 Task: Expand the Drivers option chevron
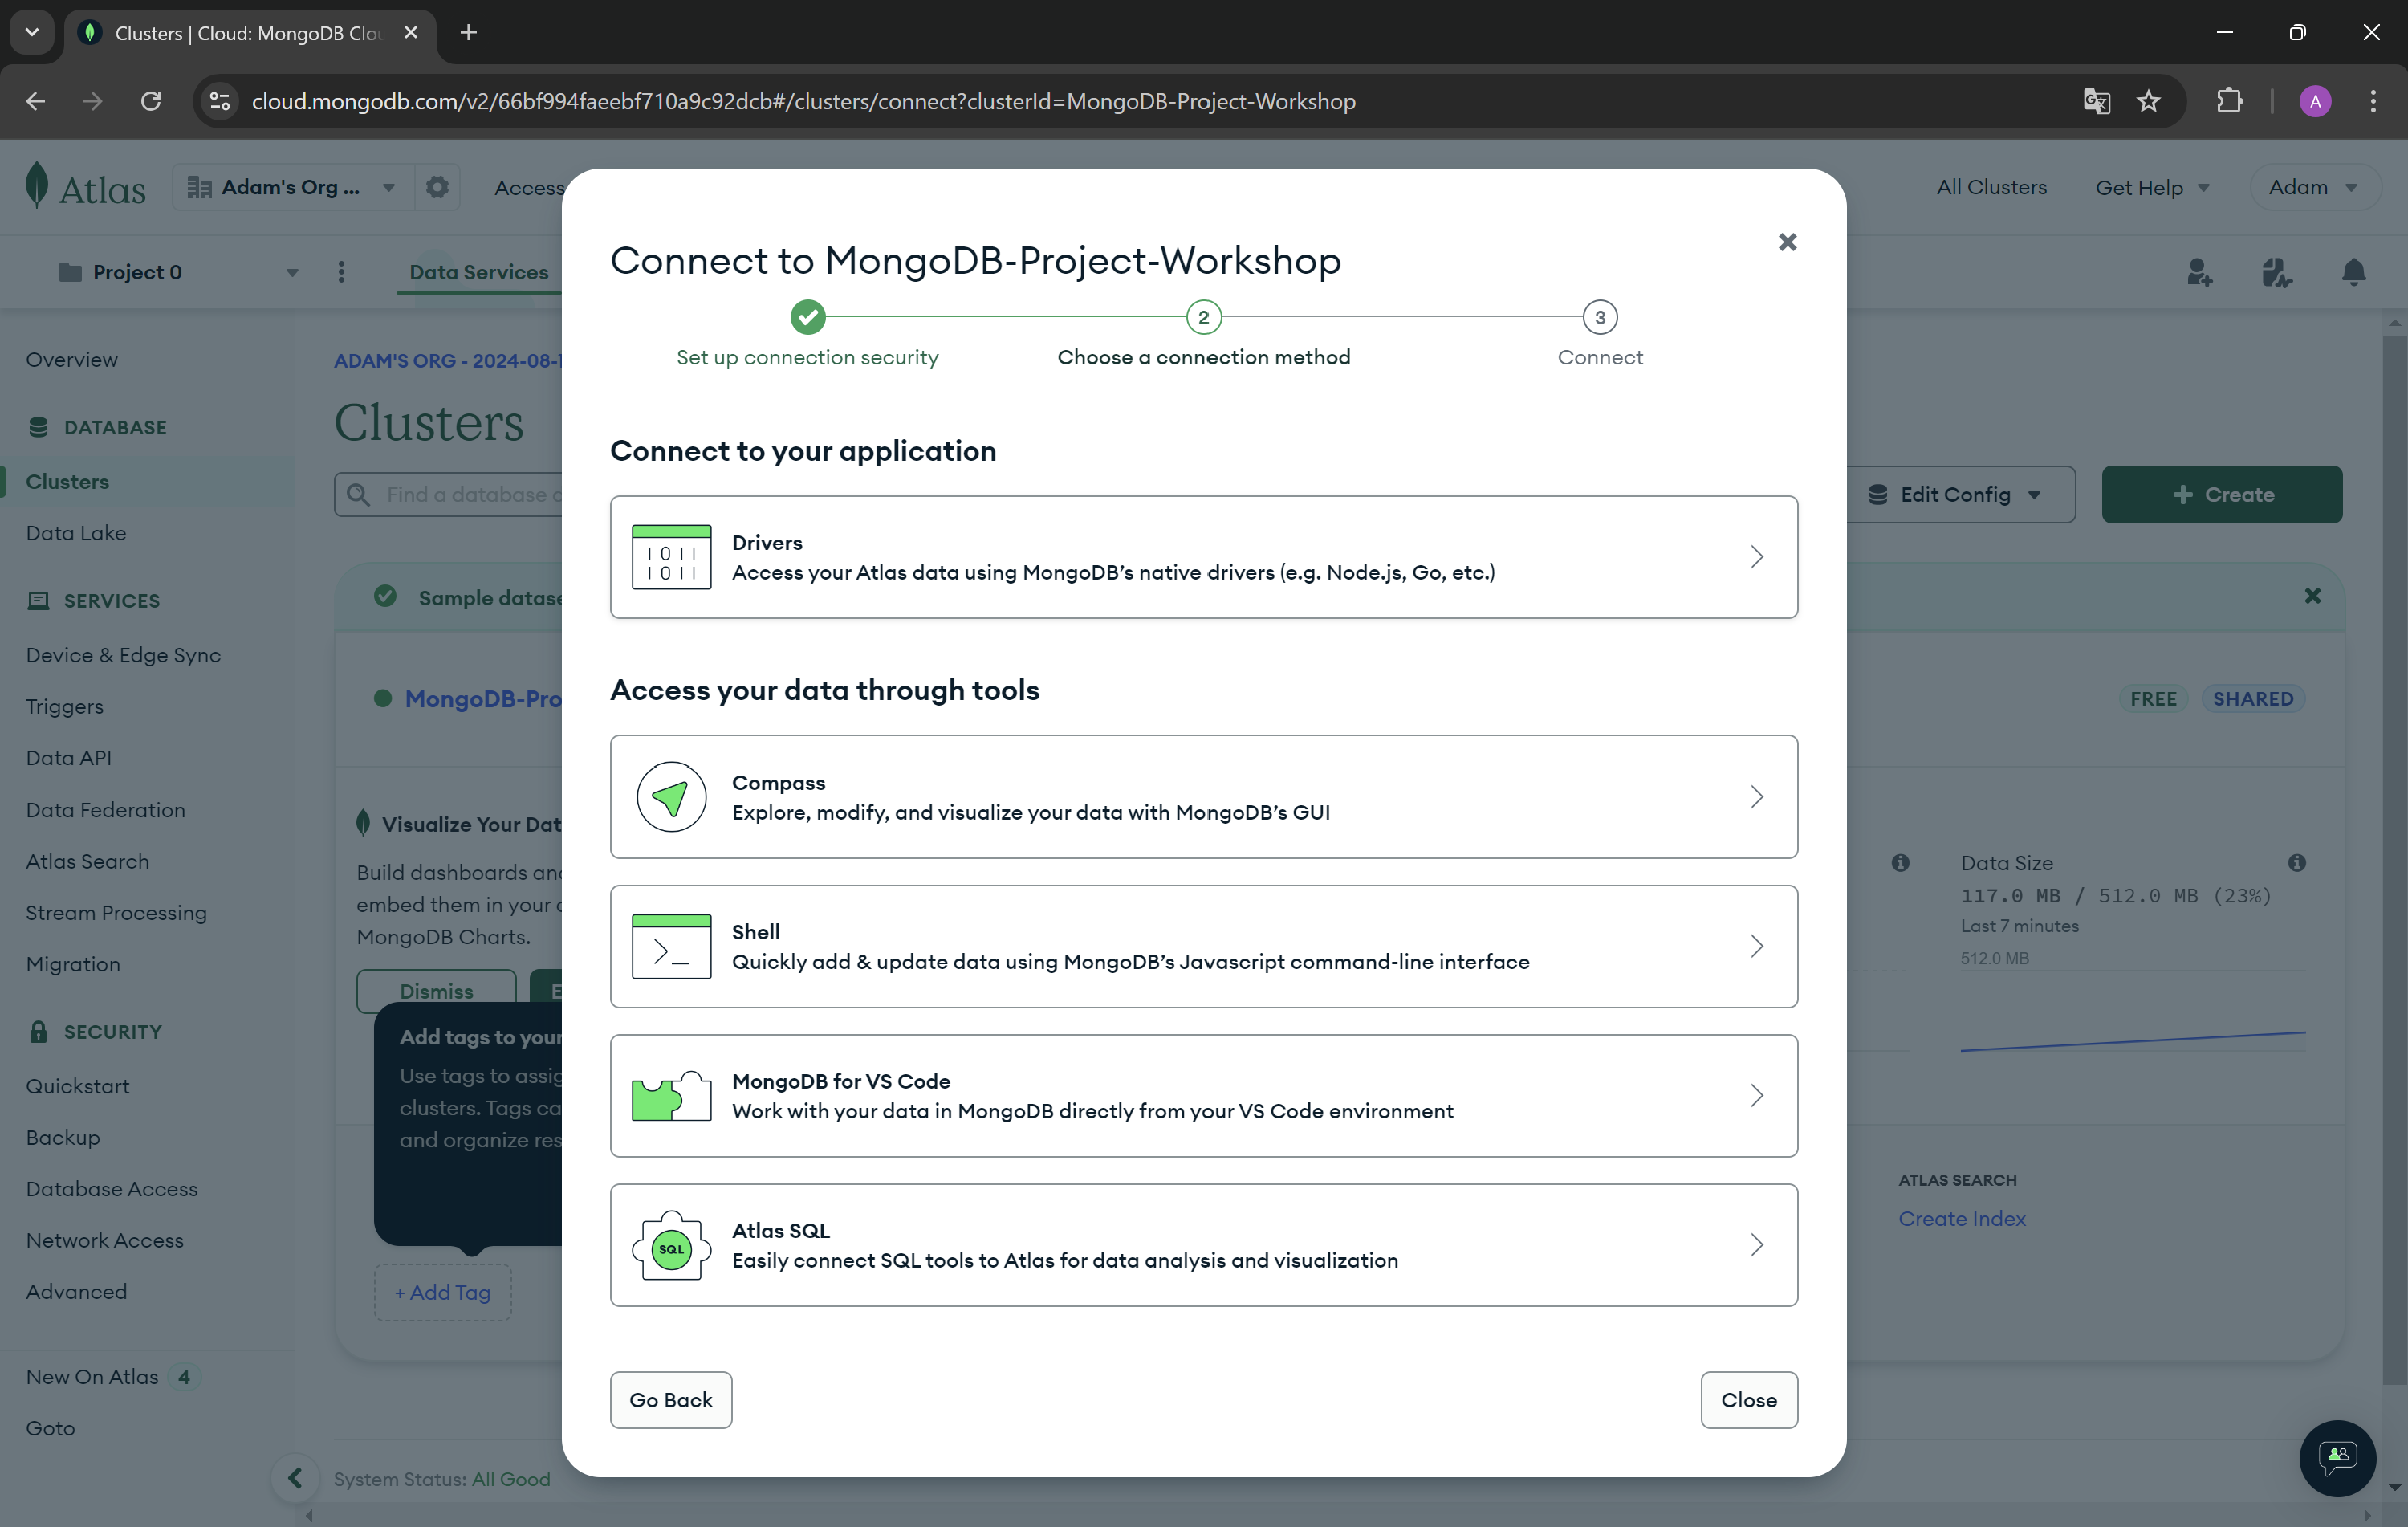(x=1756, y=557)
